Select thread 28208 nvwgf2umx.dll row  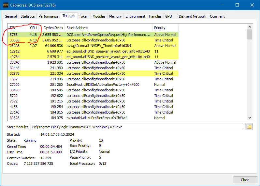point(93,46)
